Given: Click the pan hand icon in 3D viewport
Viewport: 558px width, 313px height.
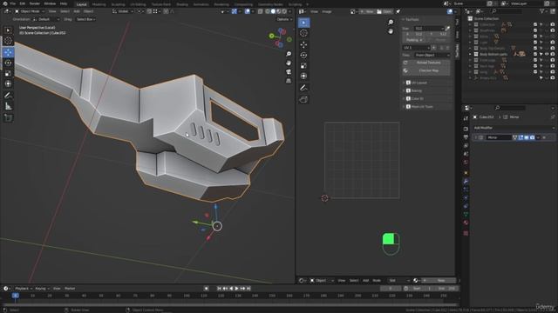Looking at the screenshot, I should (289, 63).
